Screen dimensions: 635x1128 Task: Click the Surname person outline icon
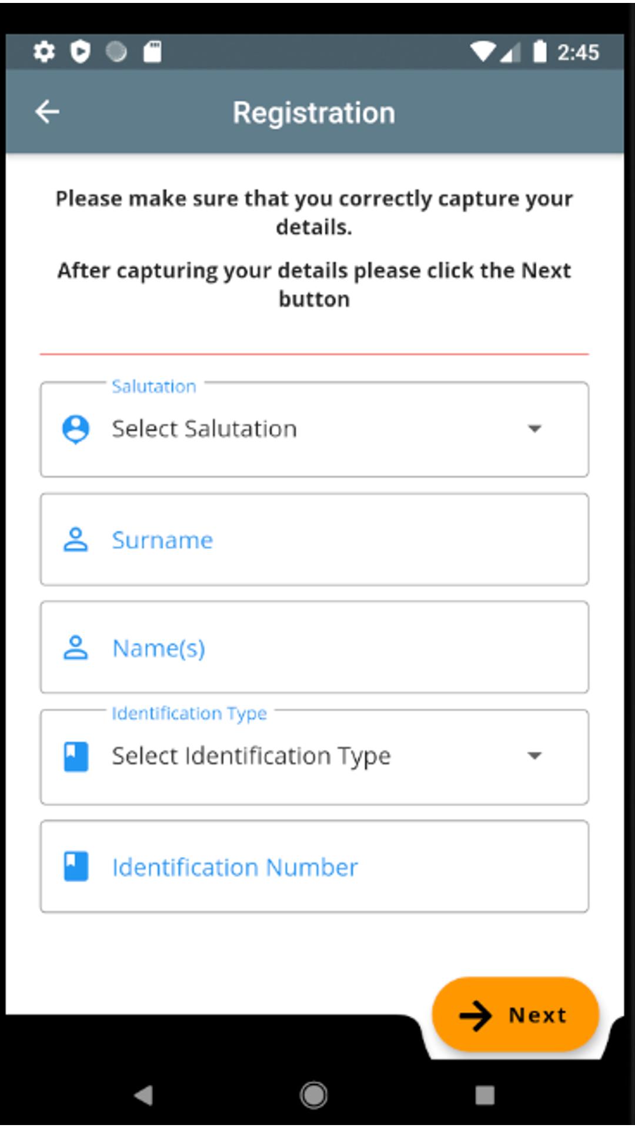(x=76, y=539)
